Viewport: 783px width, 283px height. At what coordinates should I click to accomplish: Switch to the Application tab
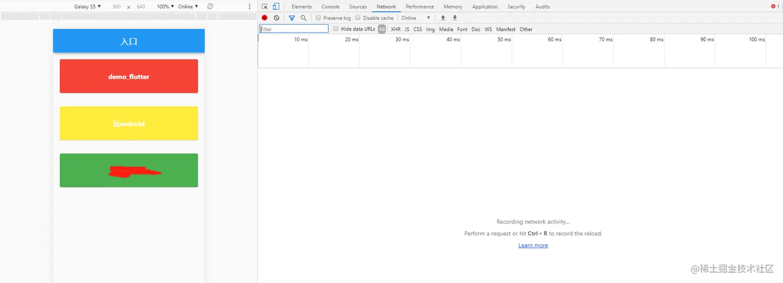[485, 7]
